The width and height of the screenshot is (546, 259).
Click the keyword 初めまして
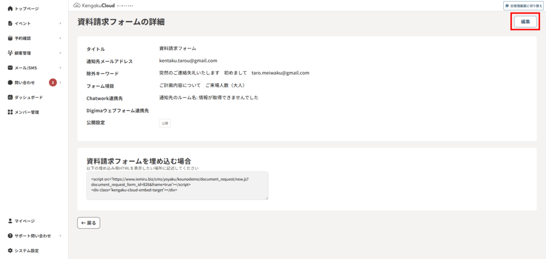(x=235, y=73)
